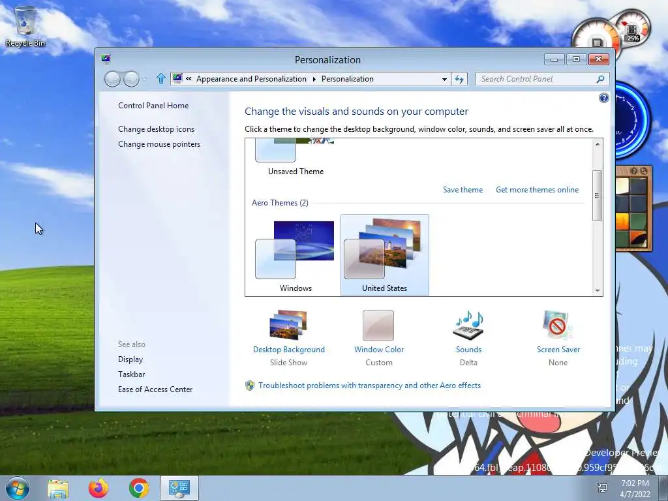668x501 pixels.
Task: Open Taskbar under See also
Action: [132, 374]
